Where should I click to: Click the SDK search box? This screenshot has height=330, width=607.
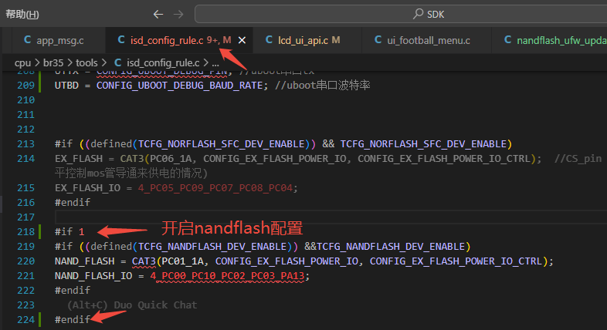pos(401,15)
